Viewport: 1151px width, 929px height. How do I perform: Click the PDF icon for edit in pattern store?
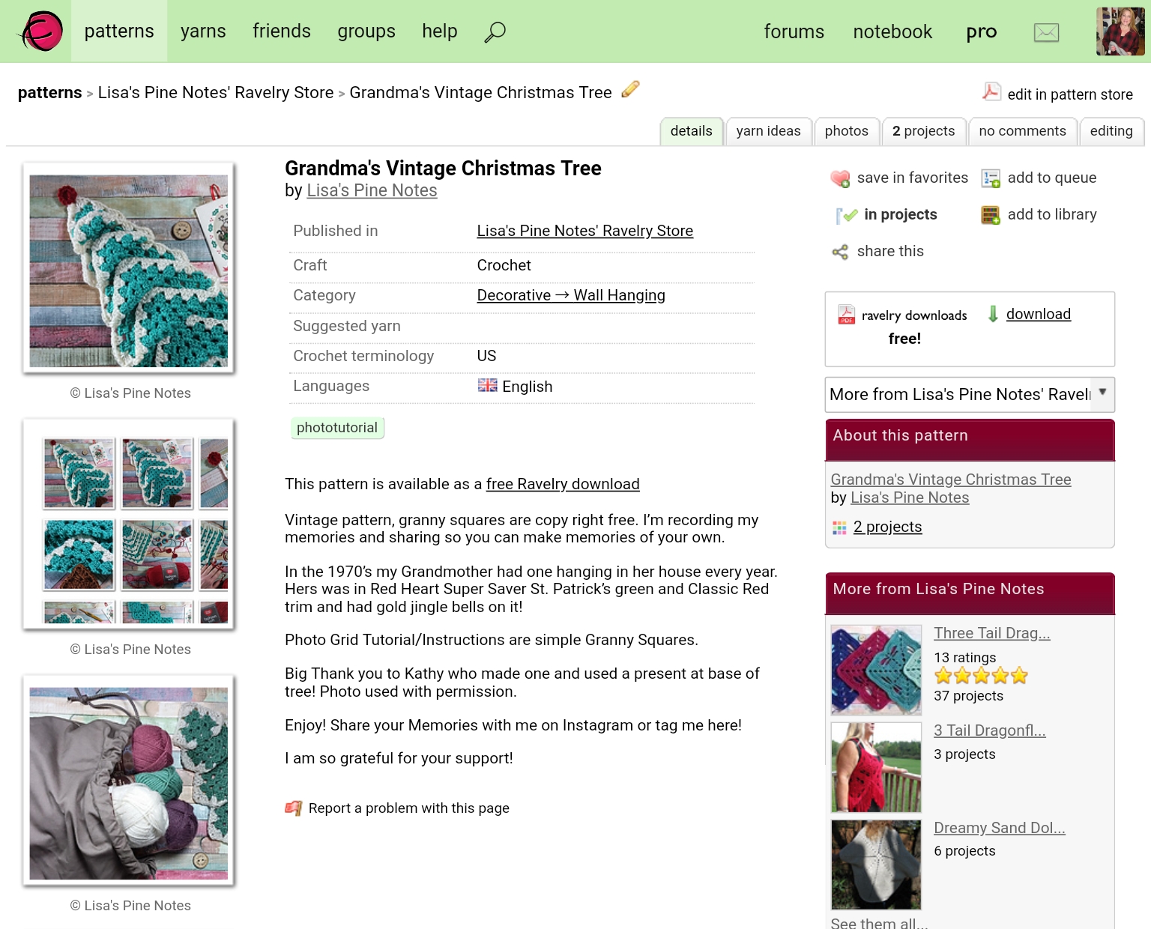[x=991, y=92]
